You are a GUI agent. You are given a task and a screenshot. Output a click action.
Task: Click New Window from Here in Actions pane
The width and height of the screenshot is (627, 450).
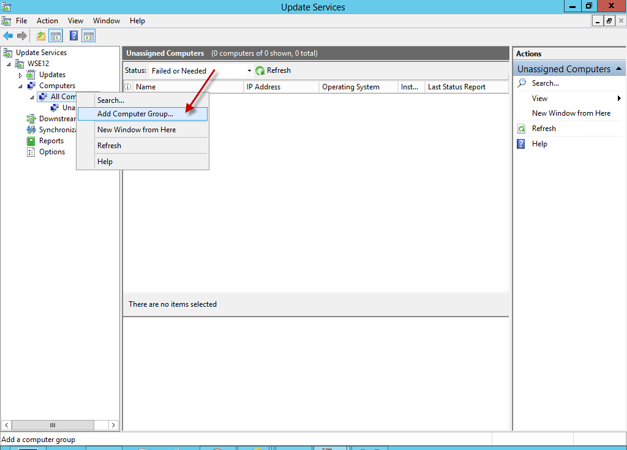click(x=571, y=113)
